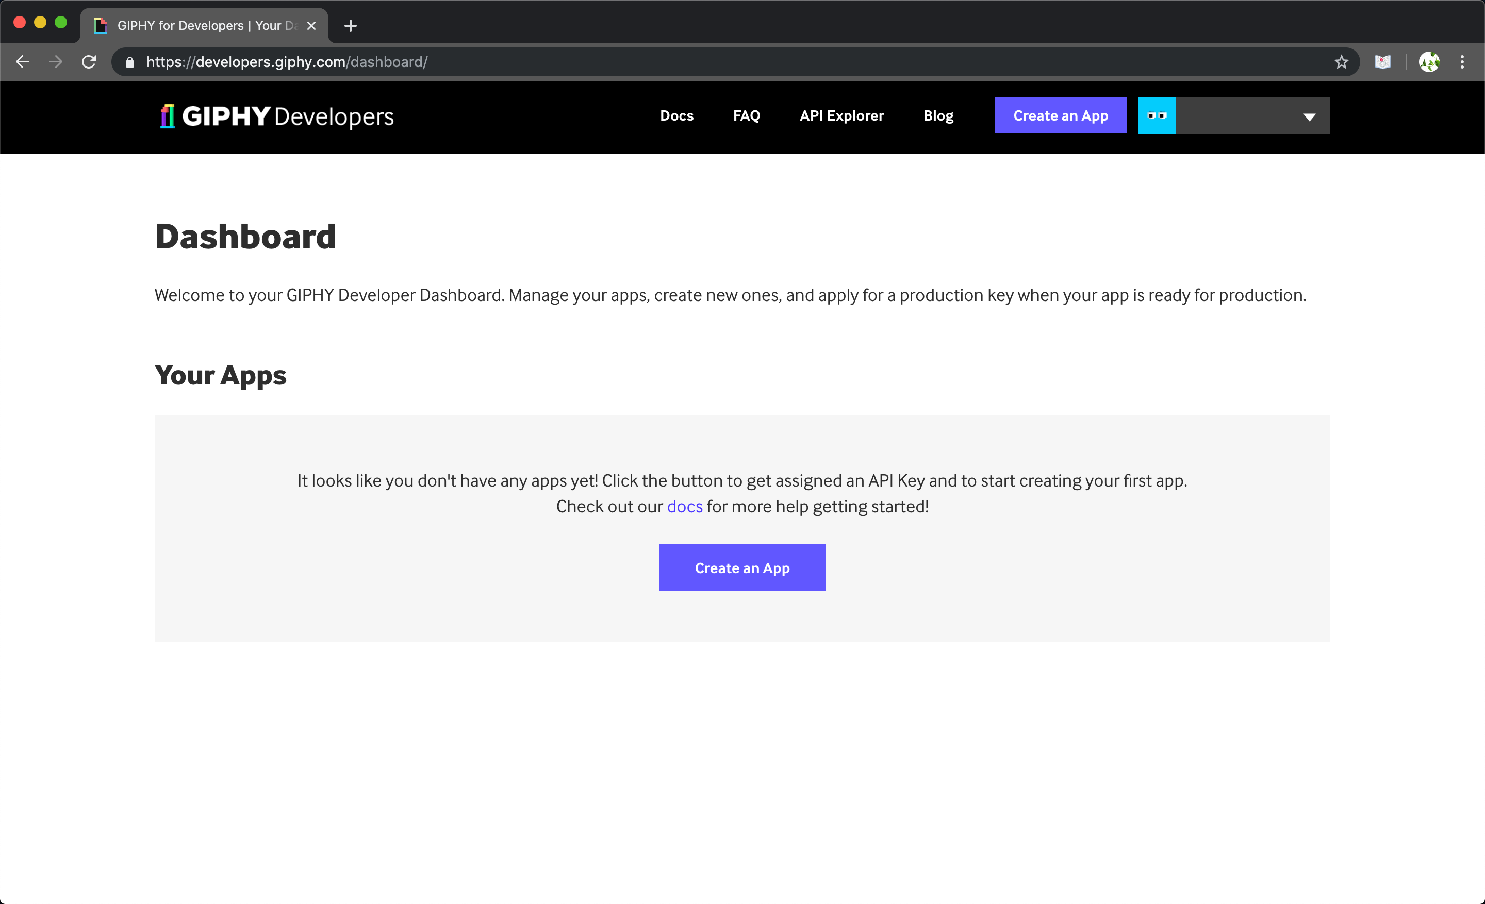The width and height of the screenshot is (1485, 904).
Task: Bookmark this page with star icon
Action: (x=1341, y=62)
